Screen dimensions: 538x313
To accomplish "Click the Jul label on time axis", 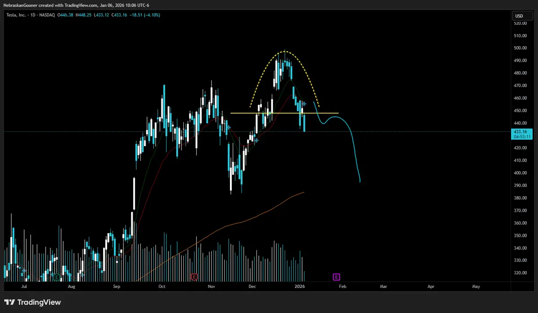I will [x=24, y=286].
